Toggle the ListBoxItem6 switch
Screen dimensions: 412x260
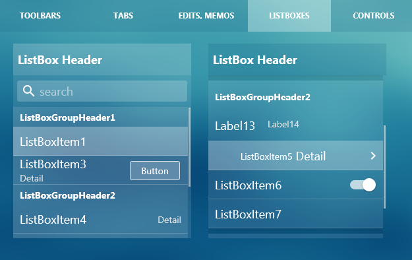(x=363, y=185)
